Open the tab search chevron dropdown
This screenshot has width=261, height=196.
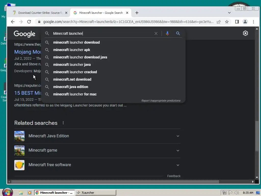tap(229, 13)
